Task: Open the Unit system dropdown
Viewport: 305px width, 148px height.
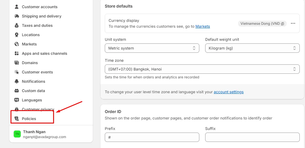Action: point(152,48)
